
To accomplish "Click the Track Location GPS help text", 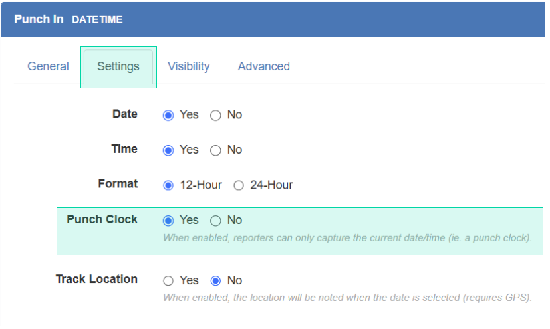I will [x=347, y=297].
